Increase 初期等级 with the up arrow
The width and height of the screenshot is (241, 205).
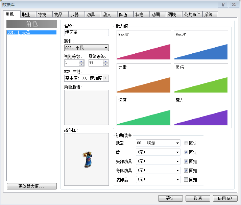(81, 61)
